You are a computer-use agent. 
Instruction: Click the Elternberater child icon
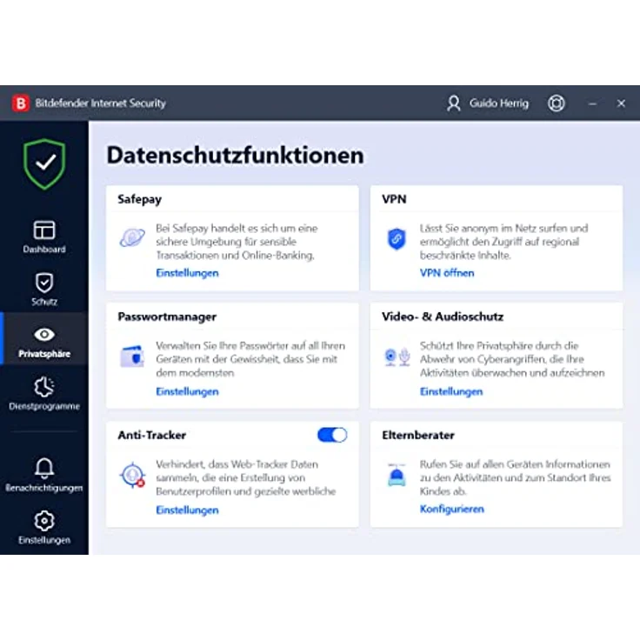397,475
